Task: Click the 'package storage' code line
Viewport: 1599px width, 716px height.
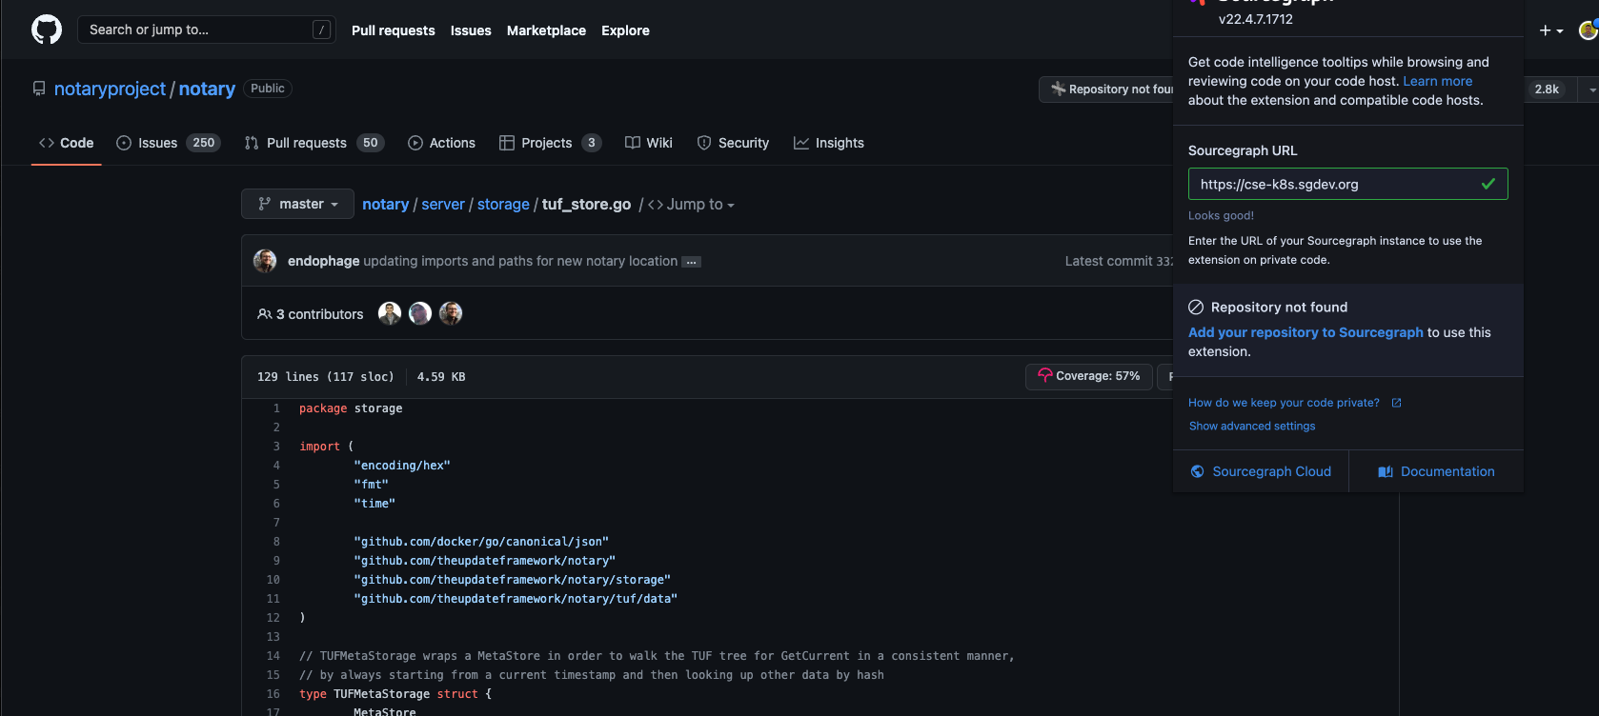Action: tap(351, 408)
